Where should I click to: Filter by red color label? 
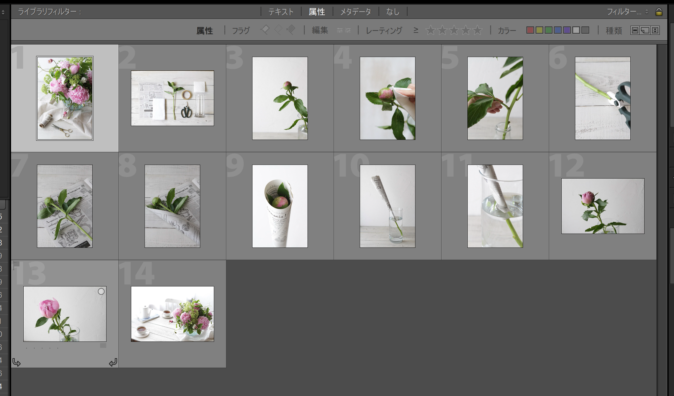(530, 30)
